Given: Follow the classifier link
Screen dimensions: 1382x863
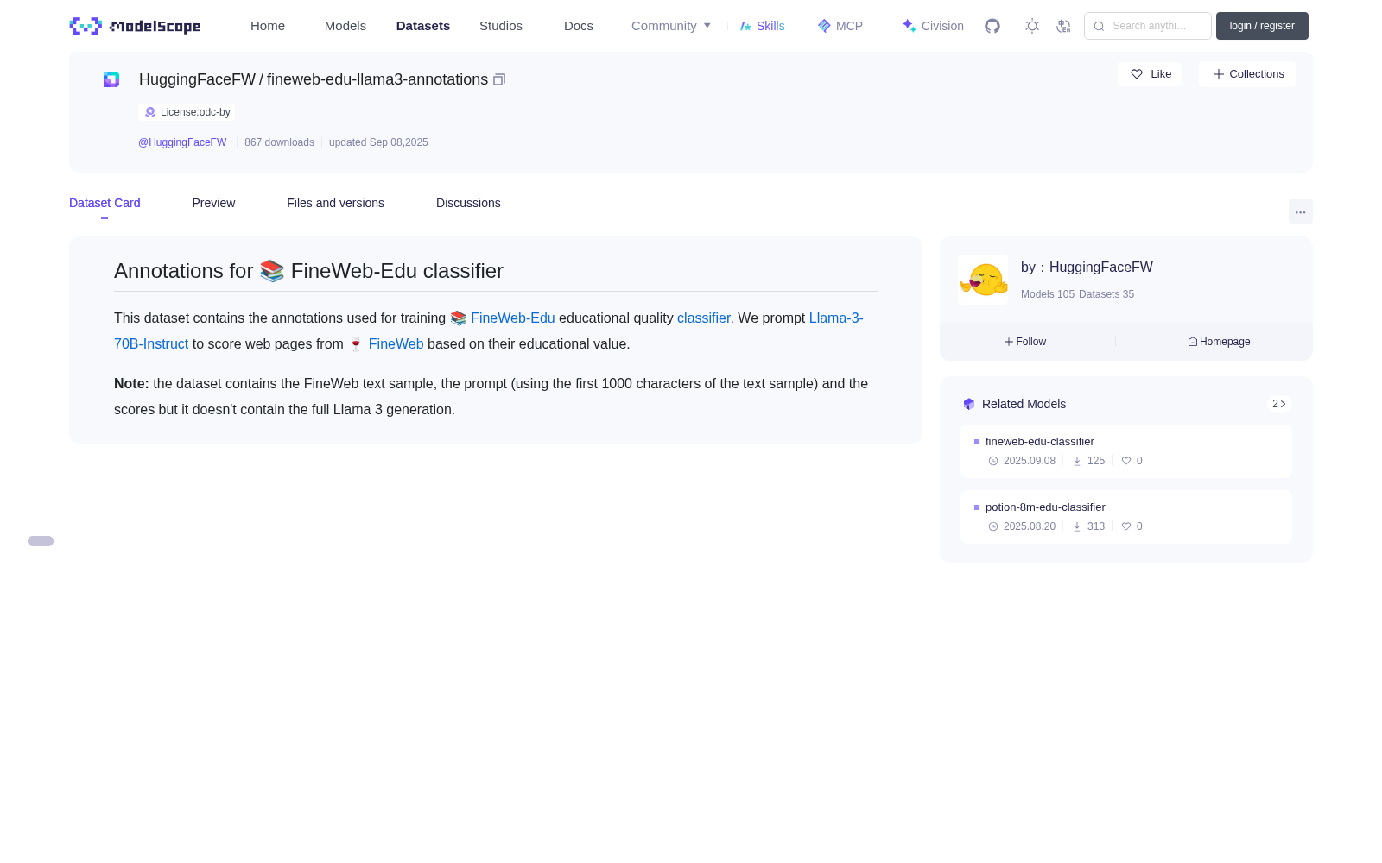Looking at the screenshot, I should [x=704, y=318].
